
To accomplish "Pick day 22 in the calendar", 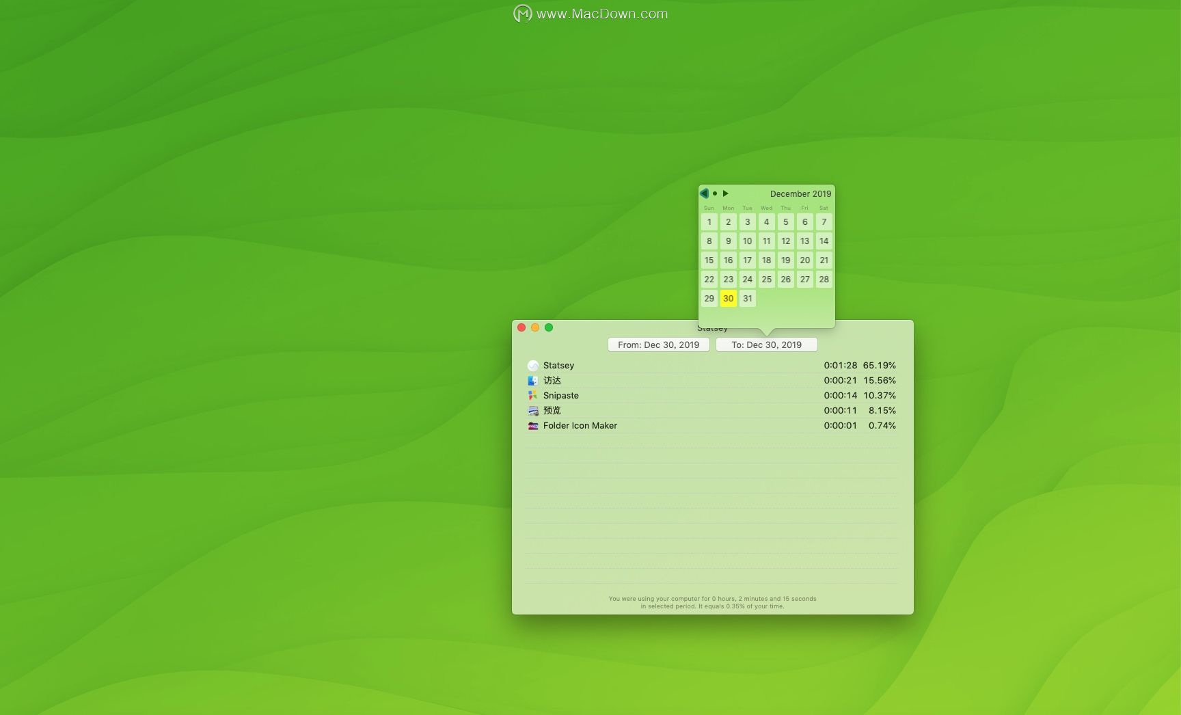I will tap(709, 280).
